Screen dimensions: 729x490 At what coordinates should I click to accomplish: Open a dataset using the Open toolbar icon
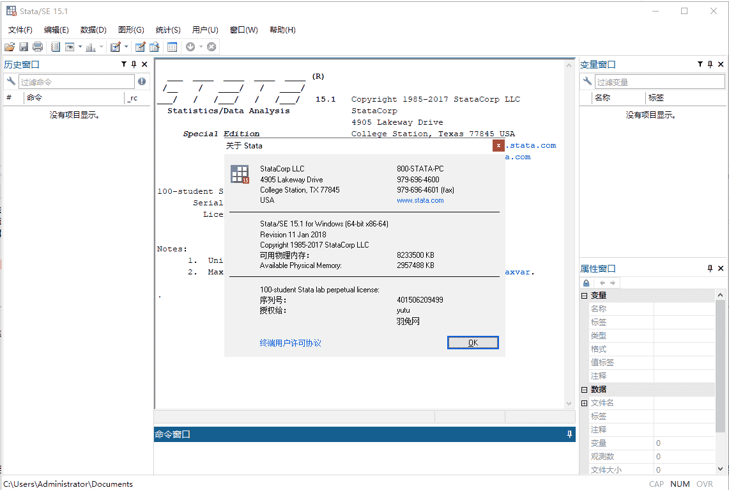(x=10, y=46)
